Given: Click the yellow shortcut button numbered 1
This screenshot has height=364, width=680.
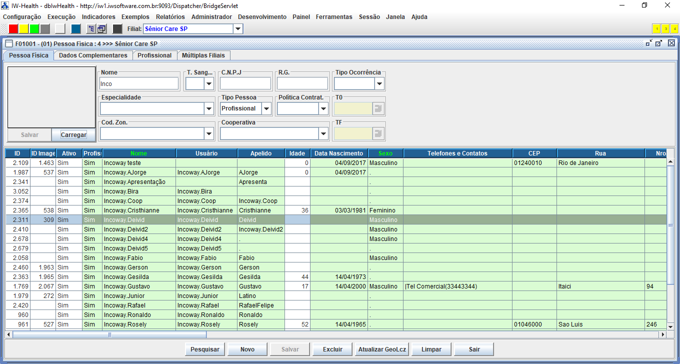Looking at the screenshot, I should (656, 29).
